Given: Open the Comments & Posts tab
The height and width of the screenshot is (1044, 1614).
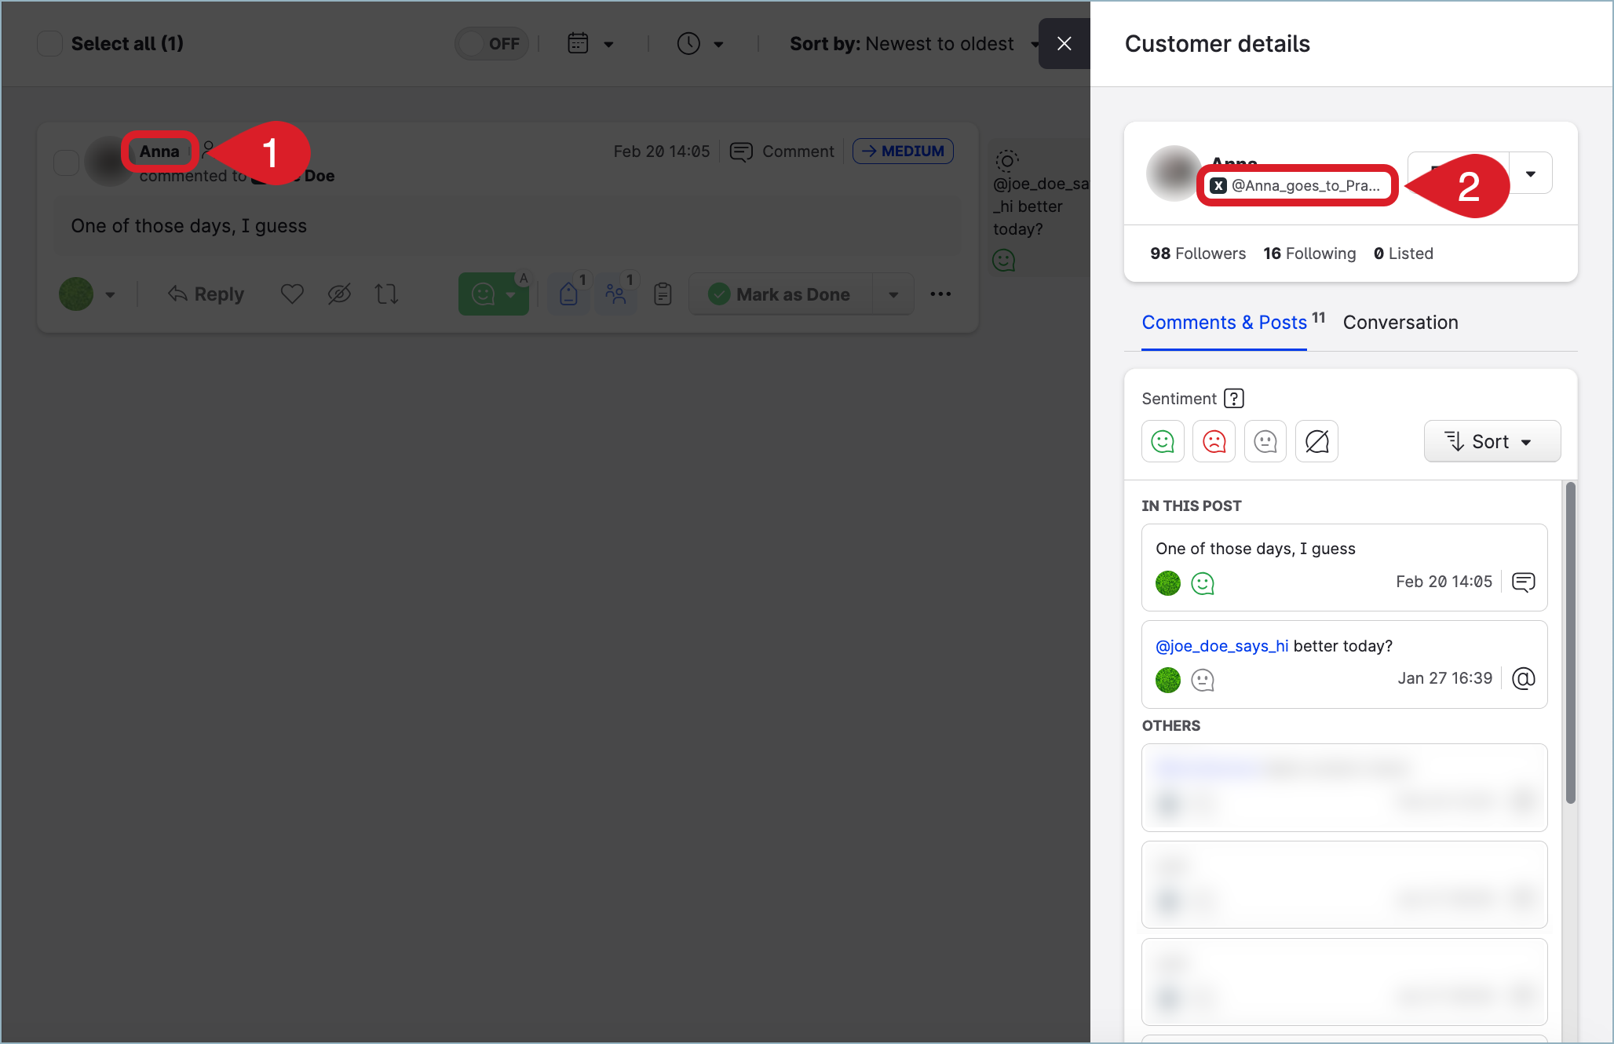Looking at the screenshot, I should [x=1224, y=322].
